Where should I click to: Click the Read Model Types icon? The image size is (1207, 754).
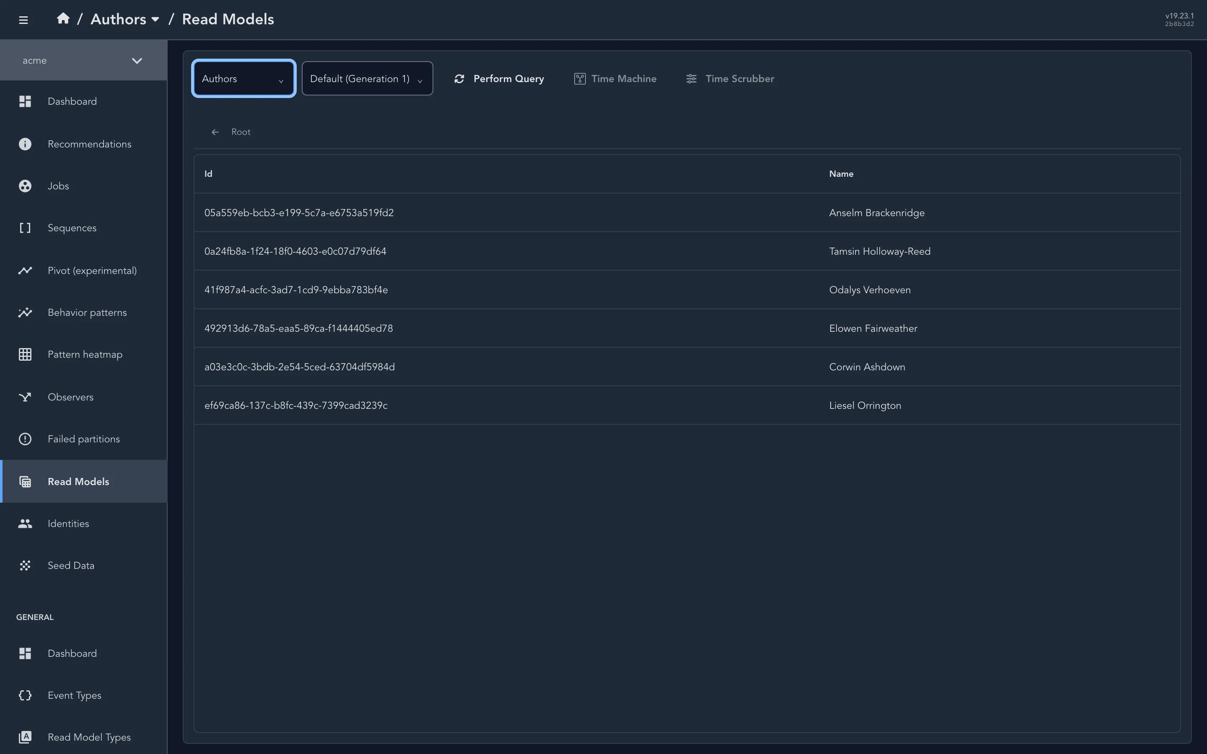[25, 737]
